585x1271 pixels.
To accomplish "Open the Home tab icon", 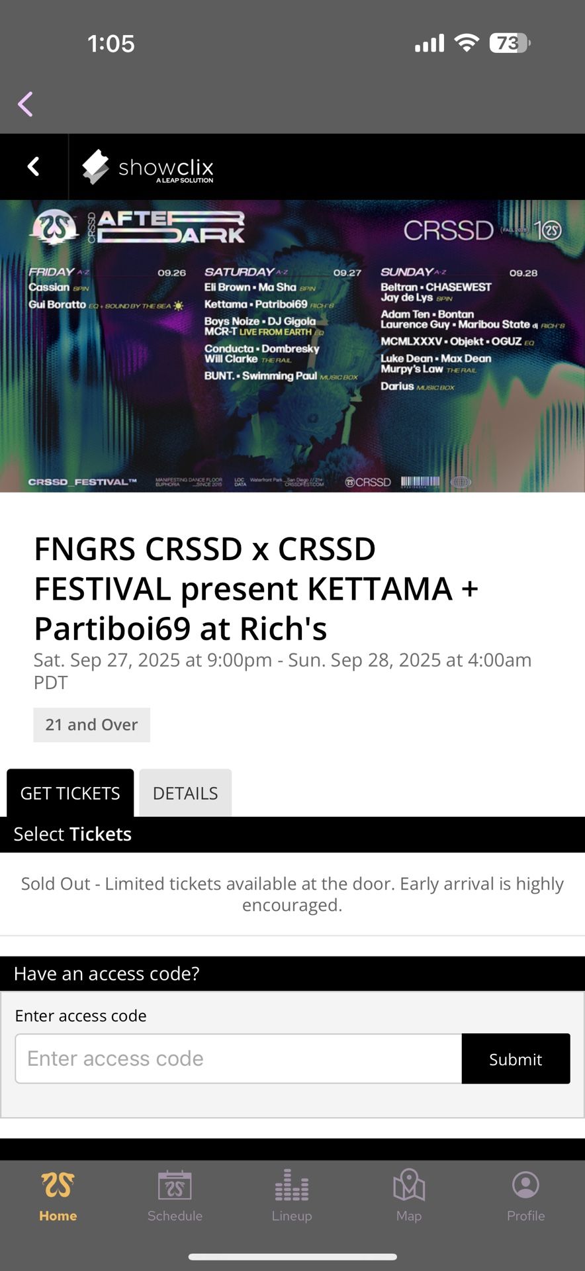I will click(x=58, y=1186).
